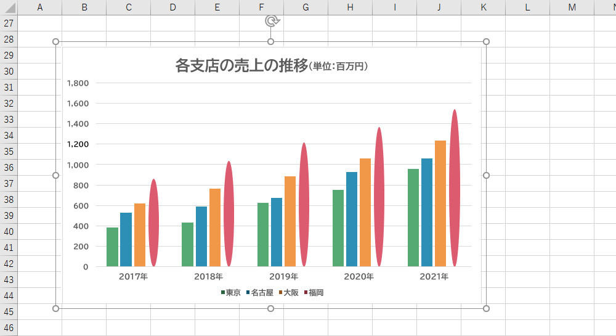
Task: Select column K header
Action: [484, 7]
